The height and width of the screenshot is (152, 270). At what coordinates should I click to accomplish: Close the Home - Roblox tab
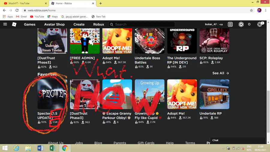point(93,3)
